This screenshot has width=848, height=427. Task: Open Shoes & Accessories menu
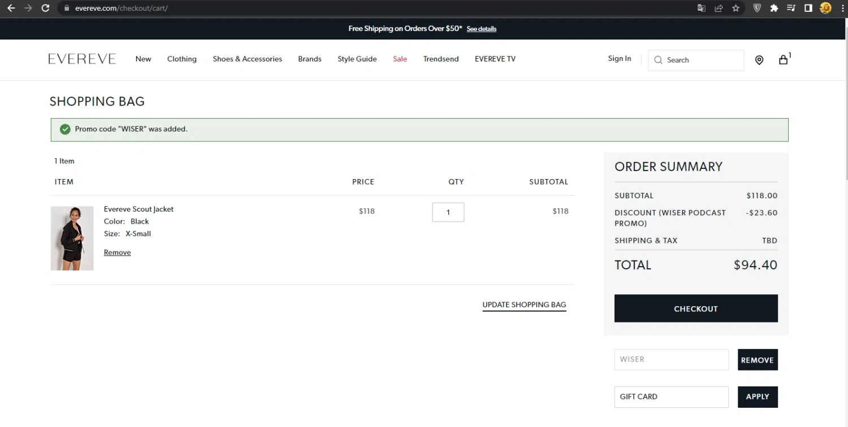point(247,59)
